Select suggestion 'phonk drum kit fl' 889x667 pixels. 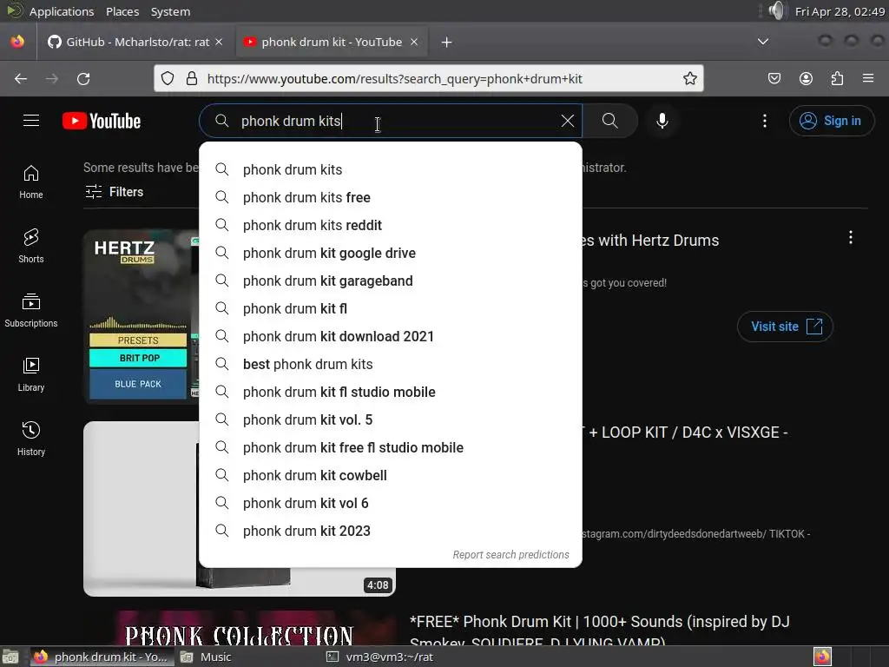(391, 308)
